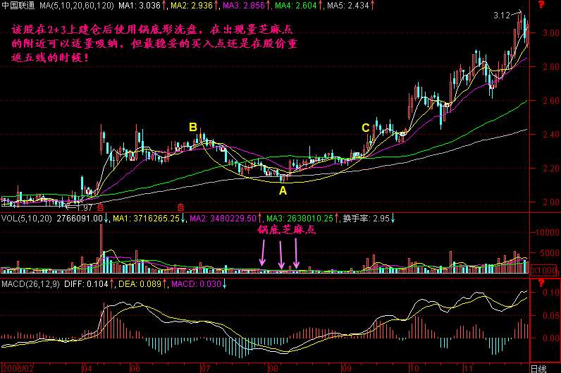Viewport: 561px width, 373px height.
Task: Click the 锅底芝麻点 annotation label
Action: [285, 230]
